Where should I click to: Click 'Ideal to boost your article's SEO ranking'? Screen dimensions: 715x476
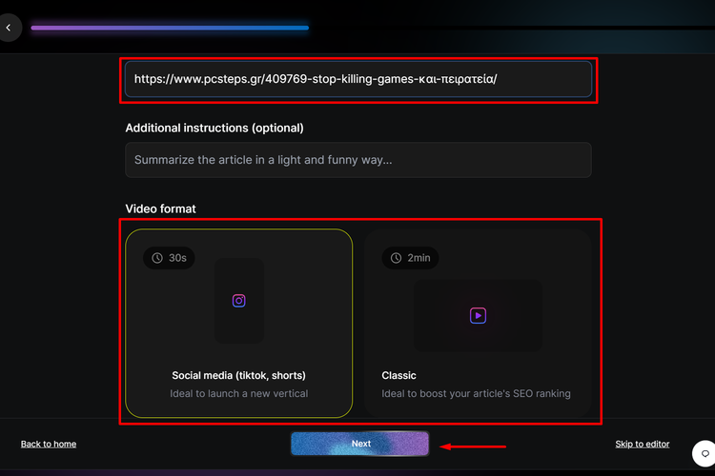tap(476, 393)
